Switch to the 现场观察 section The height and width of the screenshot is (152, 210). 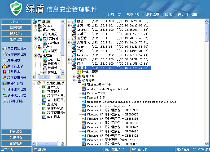click(16, 28)
